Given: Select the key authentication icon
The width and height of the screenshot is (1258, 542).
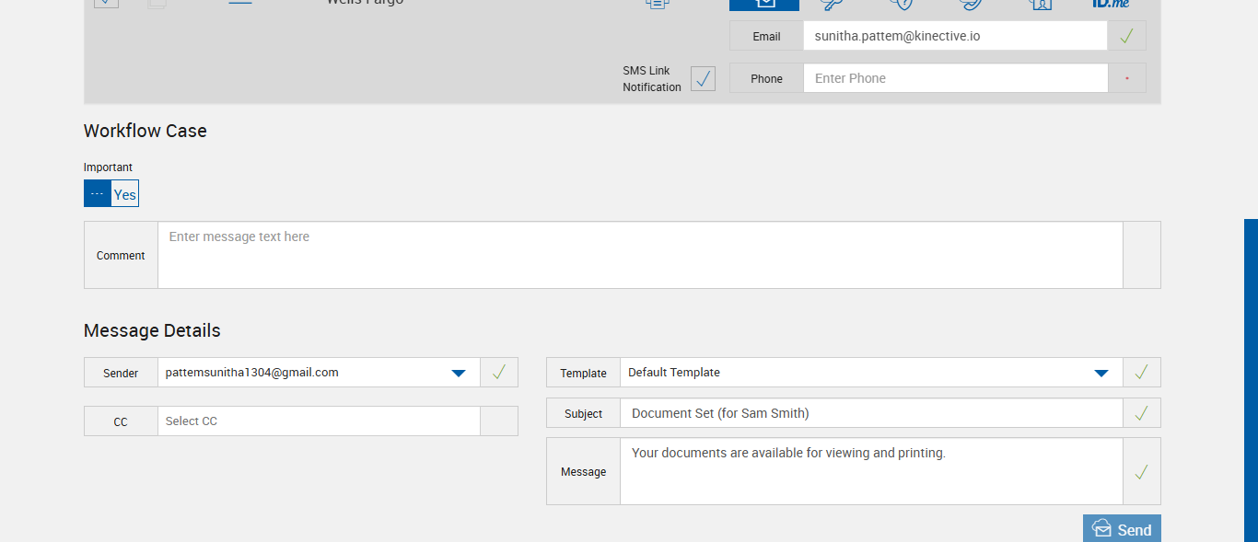Looking at the screenshot, I should tap(833, 4).
